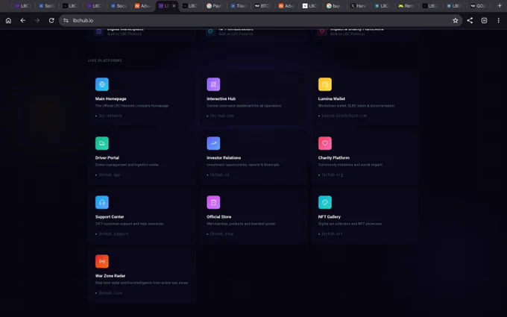Viewport: 507px width, 317px height.
Task: Click the Support Center title
Action: [x=110, y=217]
